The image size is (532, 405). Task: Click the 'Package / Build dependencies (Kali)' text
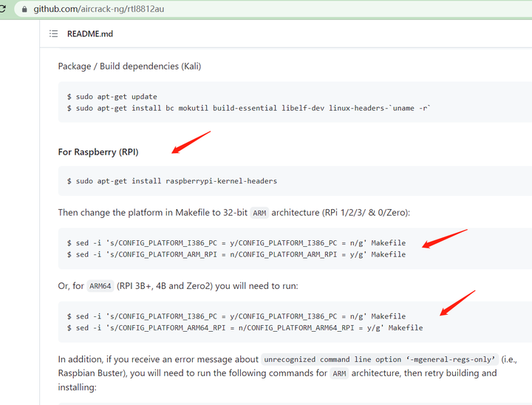click(x=129, y=67)
